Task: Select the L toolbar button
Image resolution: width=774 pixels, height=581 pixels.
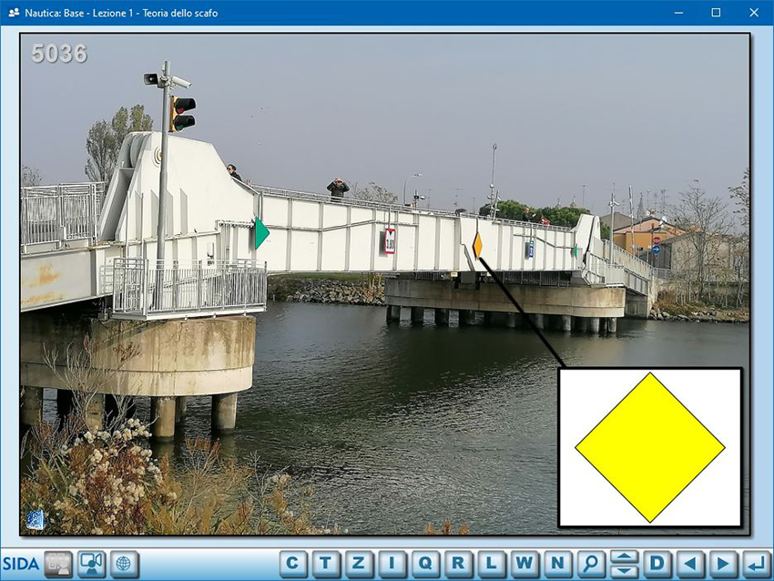Action: click(492, 564)
